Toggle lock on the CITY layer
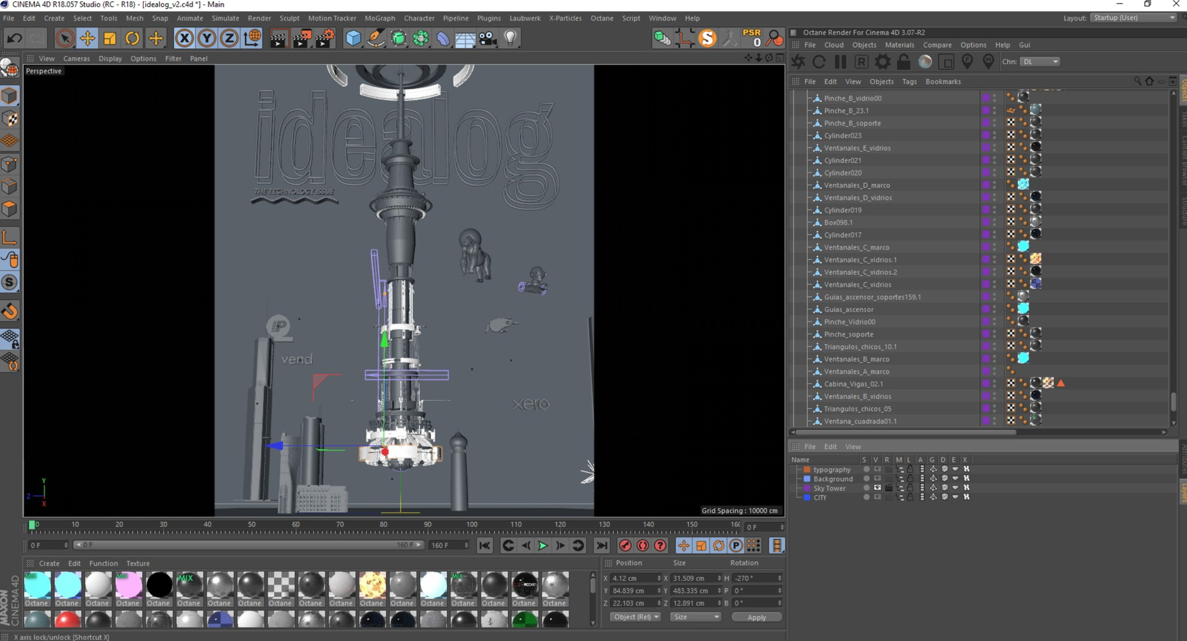Image resolution: width=1187 pixels, height=641 pixels. coord(910,497)
